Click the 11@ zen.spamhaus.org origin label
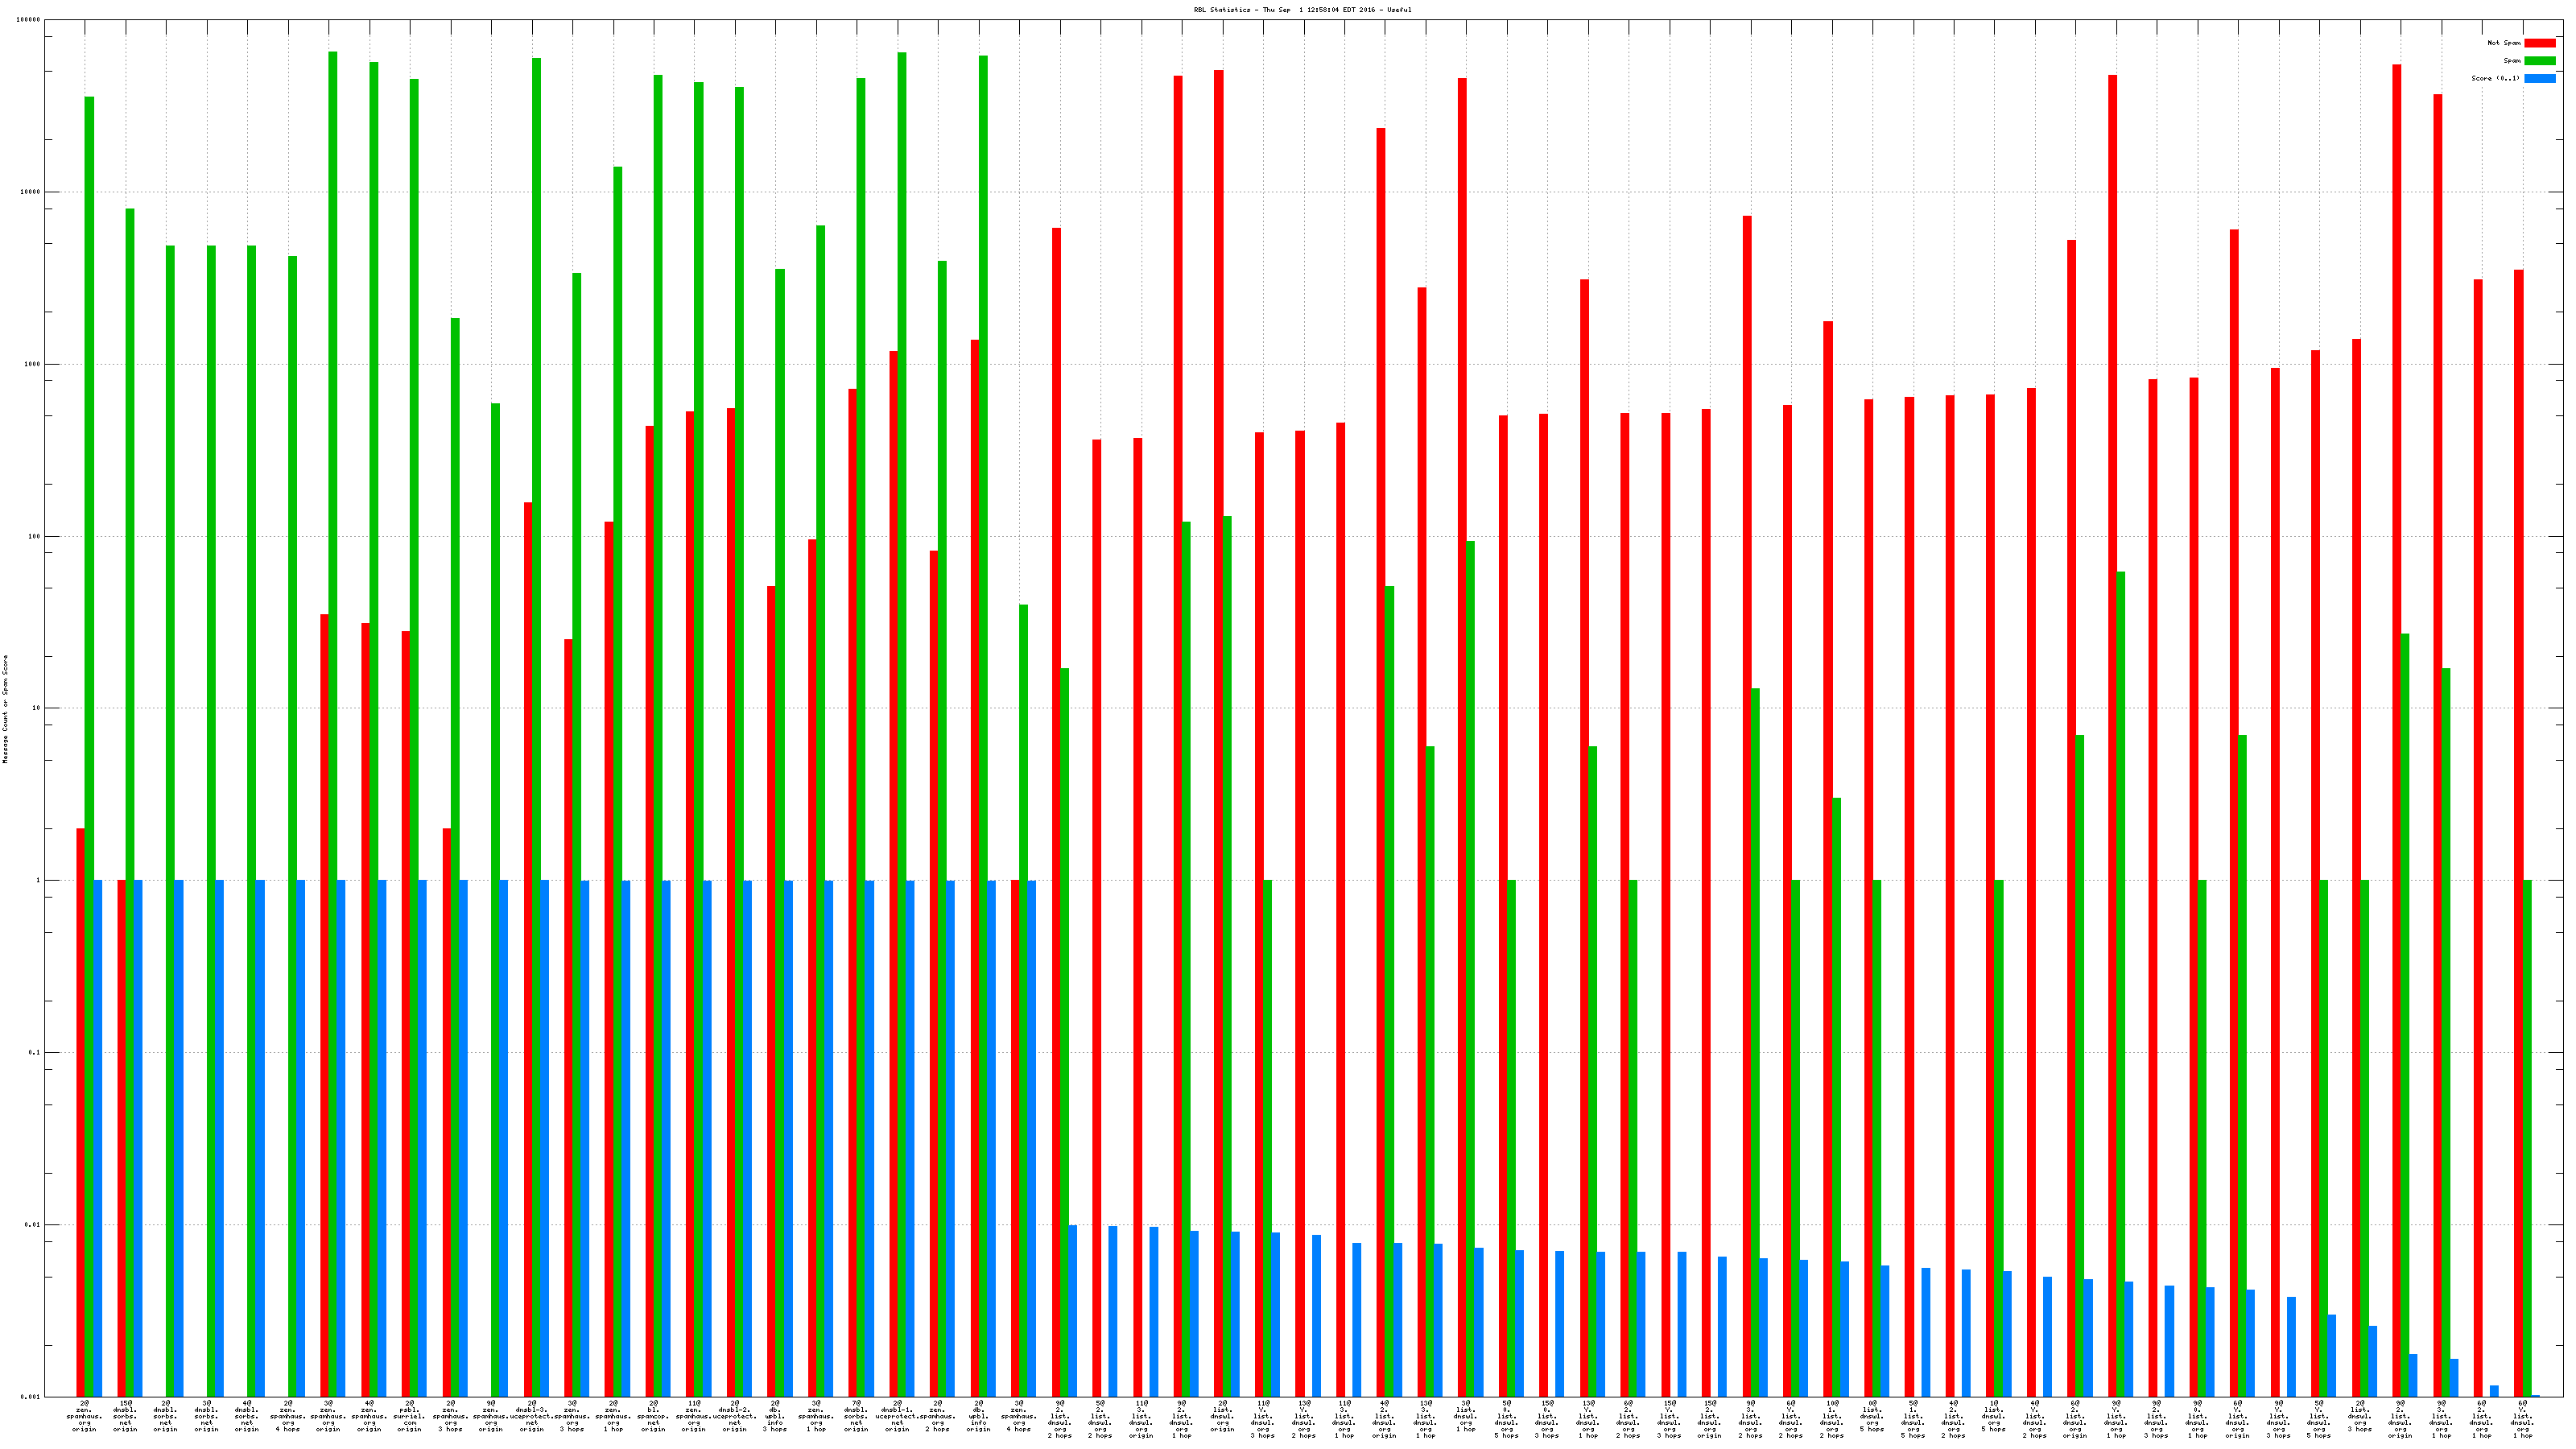 pyautogui.click(x=693, y=1416)
